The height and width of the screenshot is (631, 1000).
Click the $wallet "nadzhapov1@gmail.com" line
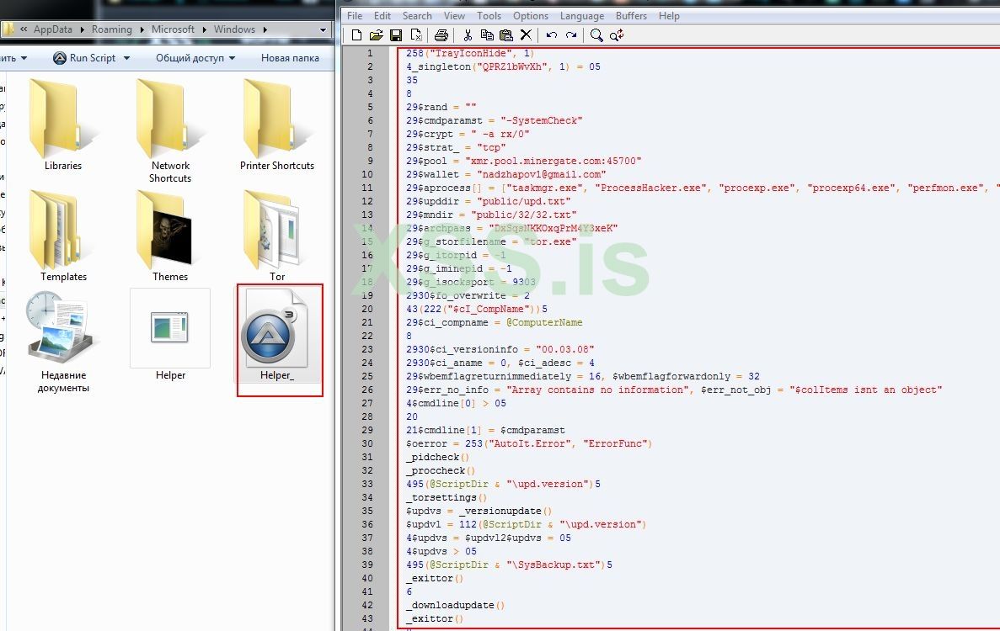click(506, 174)
